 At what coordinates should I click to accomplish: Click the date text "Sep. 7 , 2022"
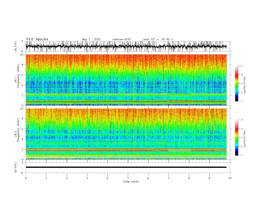(91, 39)
